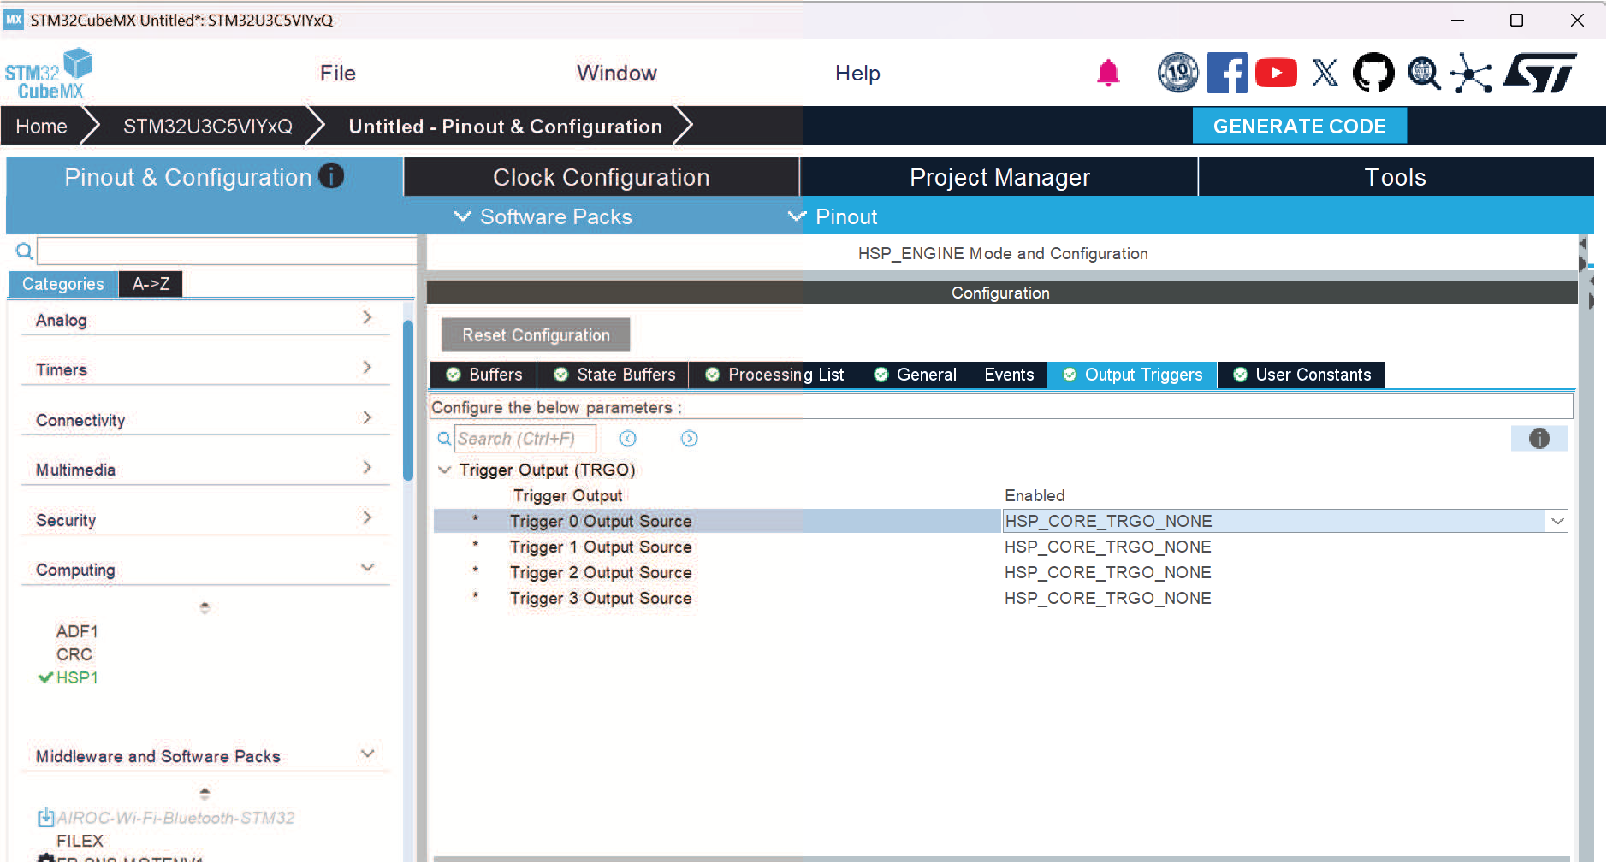Click the AIROC pack download icon
This screenshot has height=863, width=1607.
point(45,818)
